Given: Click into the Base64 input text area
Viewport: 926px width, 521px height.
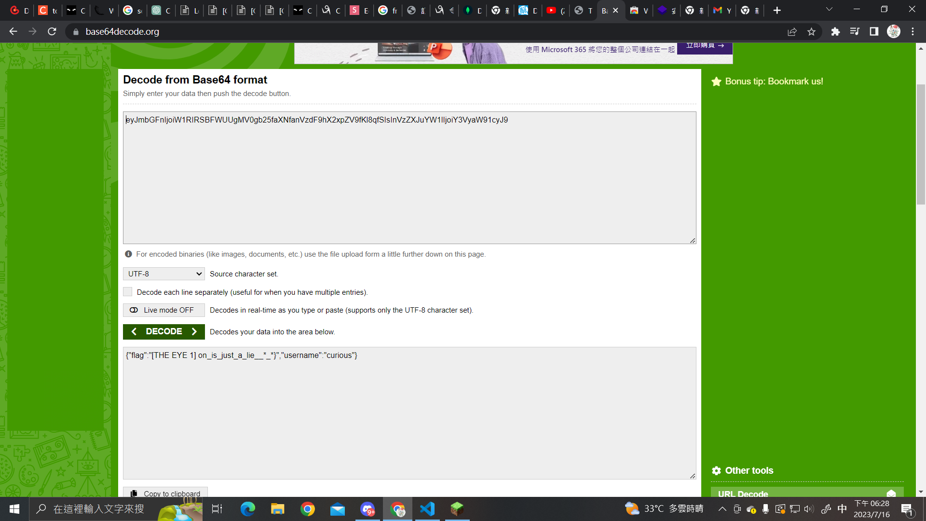Looking at the screenshot, I should (x=409, y=178).
